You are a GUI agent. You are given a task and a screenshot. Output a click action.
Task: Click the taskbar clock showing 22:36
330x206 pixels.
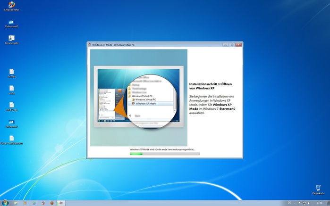(x=320, y=203)
